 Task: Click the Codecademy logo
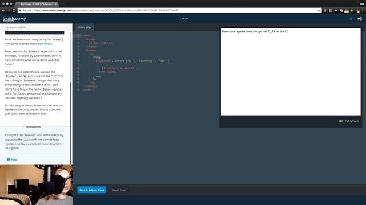[x=14, y=19]
